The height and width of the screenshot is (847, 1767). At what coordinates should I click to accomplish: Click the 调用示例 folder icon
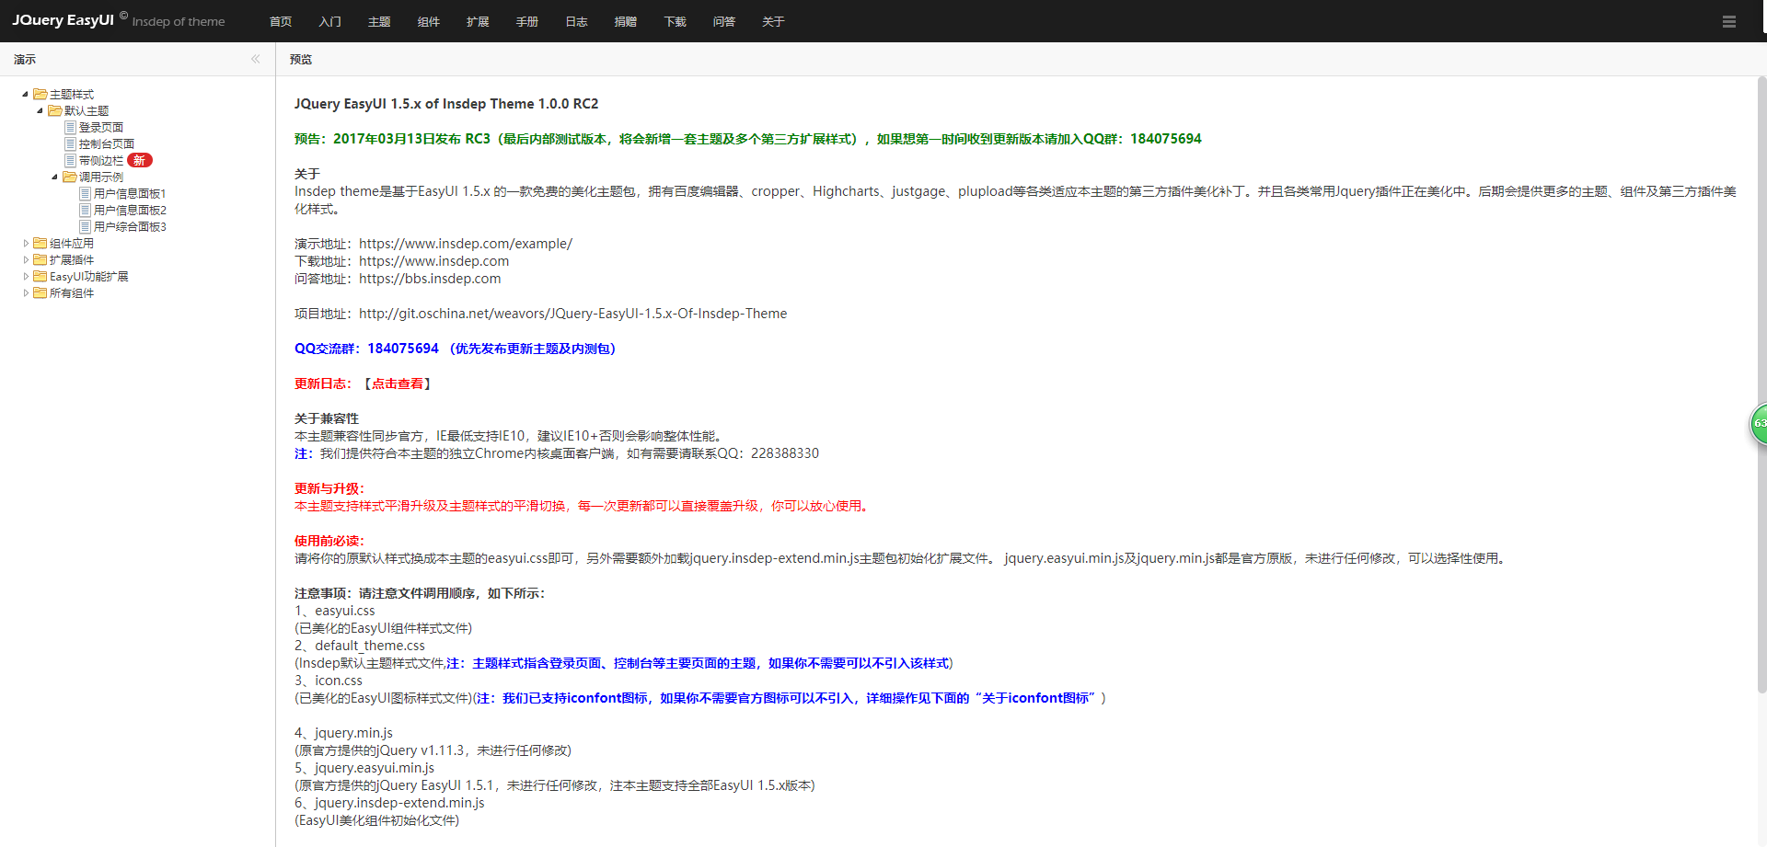coord(70,177)
